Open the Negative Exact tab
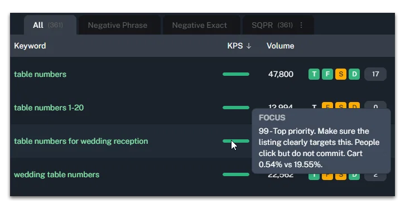405x209 pixels. pos(201,25)
